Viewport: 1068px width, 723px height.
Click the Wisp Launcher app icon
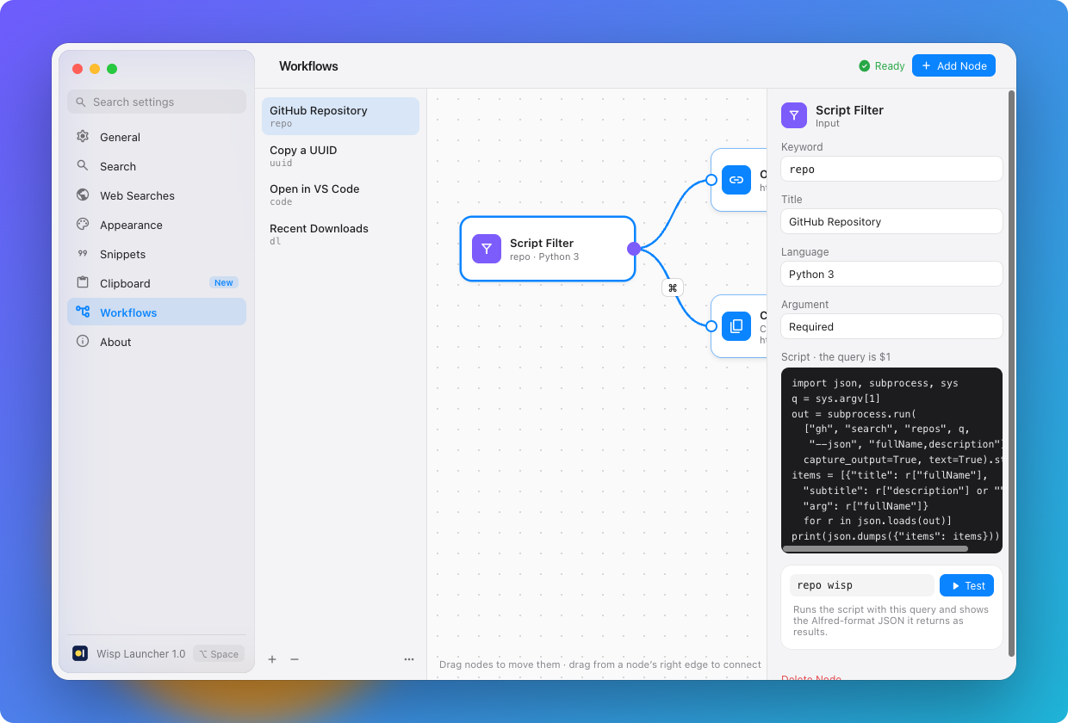coord(80,653)
